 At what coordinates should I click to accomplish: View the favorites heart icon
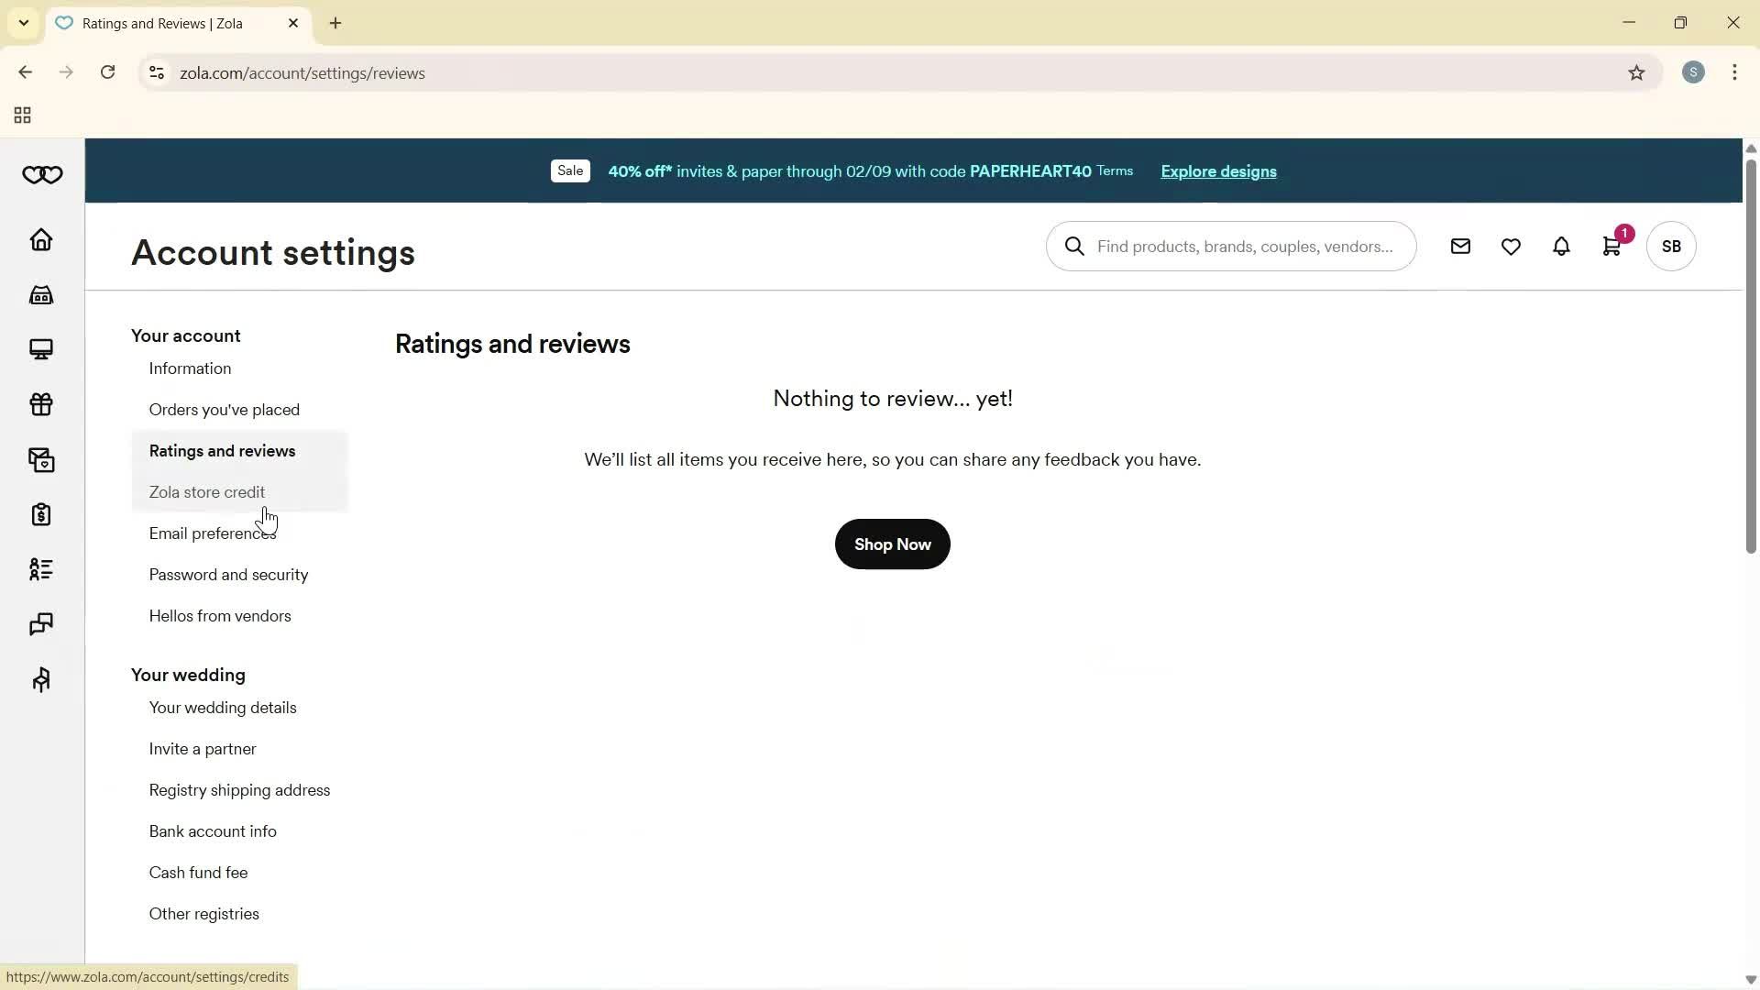pos(1511,246)
